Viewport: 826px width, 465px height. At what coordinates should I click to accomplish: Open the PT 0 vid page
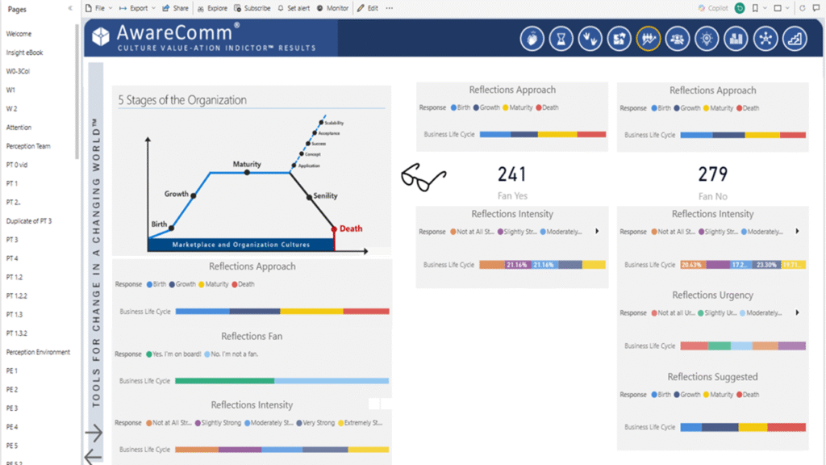coord(16,165)
